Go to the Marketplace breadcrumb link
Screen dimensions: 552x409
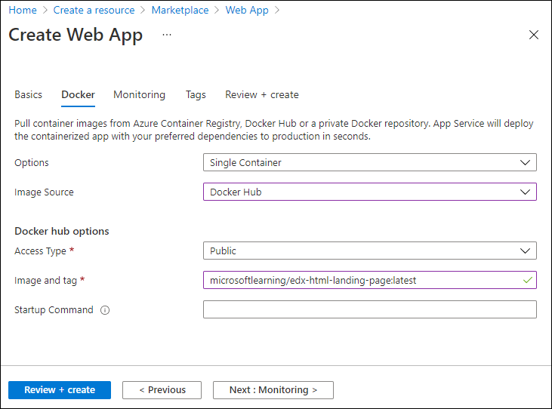(180, 11)
